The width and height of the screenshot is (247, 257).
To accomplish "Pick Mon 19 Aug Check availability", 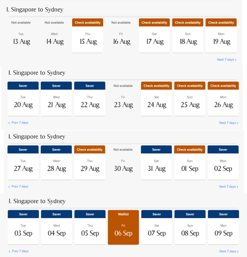I will click(x=221, y=36).
